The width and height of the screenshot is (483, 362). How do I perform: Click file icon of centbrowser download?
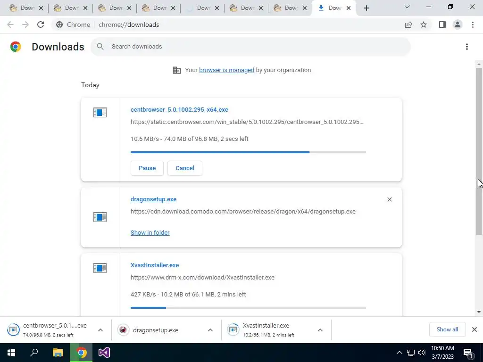coord(100,112)
